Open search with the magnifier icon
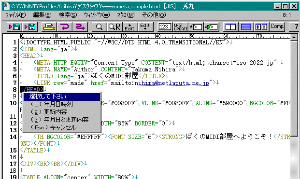Image resolution: width=300 pixels, height=179 pixels. (99, 27)
